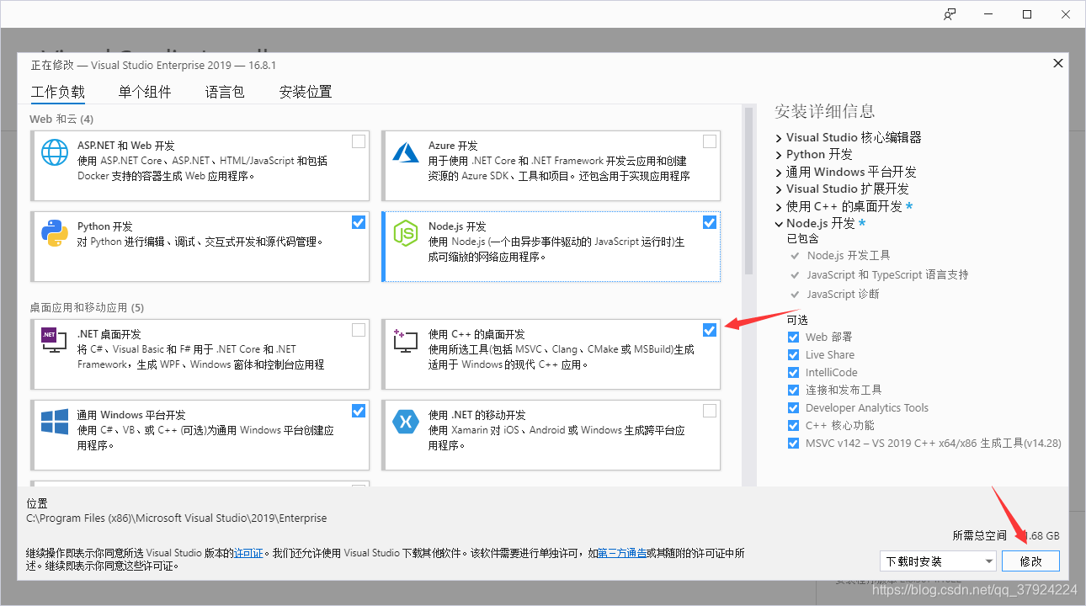Uncheck the Web 部署 optional component
Screen dimensions: 1086x606
tap(793, 337)
